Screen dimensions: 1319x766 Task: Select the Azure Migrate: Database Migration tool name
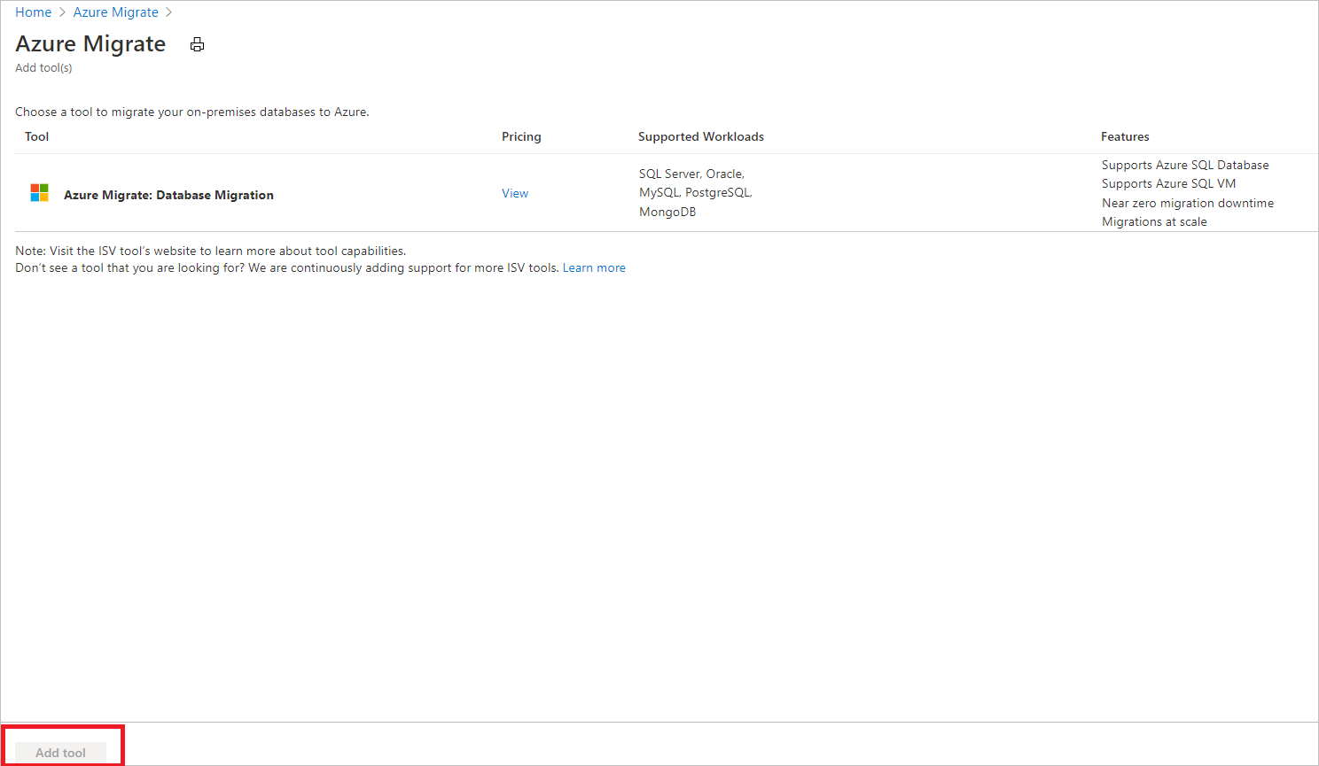168,195
